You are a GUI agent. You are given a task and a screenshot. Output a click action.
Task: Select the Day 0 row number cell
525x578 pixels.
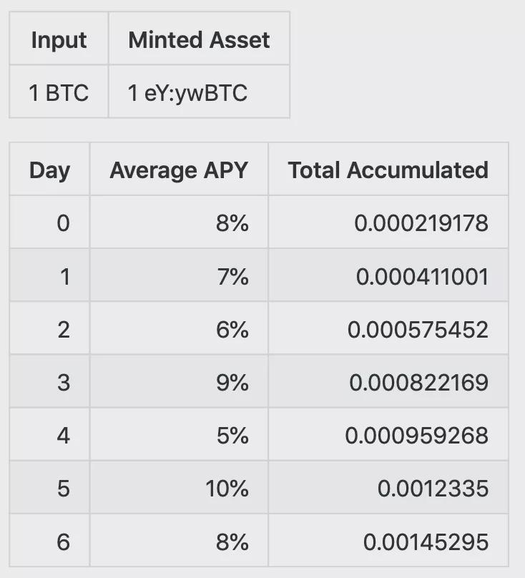click(49, 222)
